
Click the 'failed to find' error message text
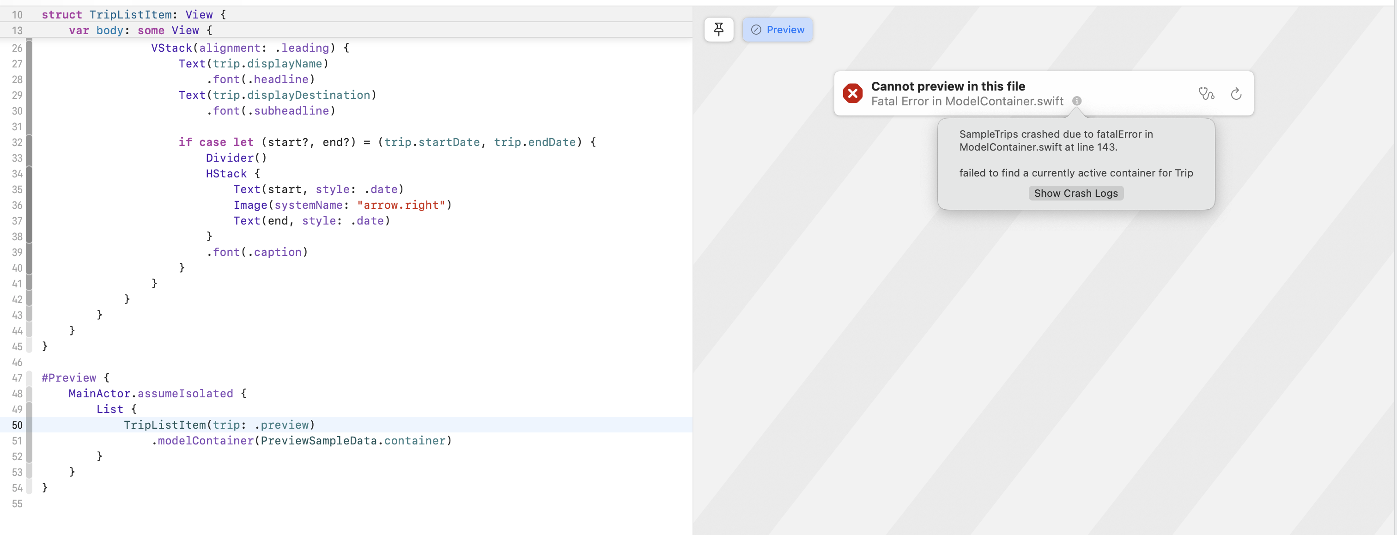[1075, 172]
